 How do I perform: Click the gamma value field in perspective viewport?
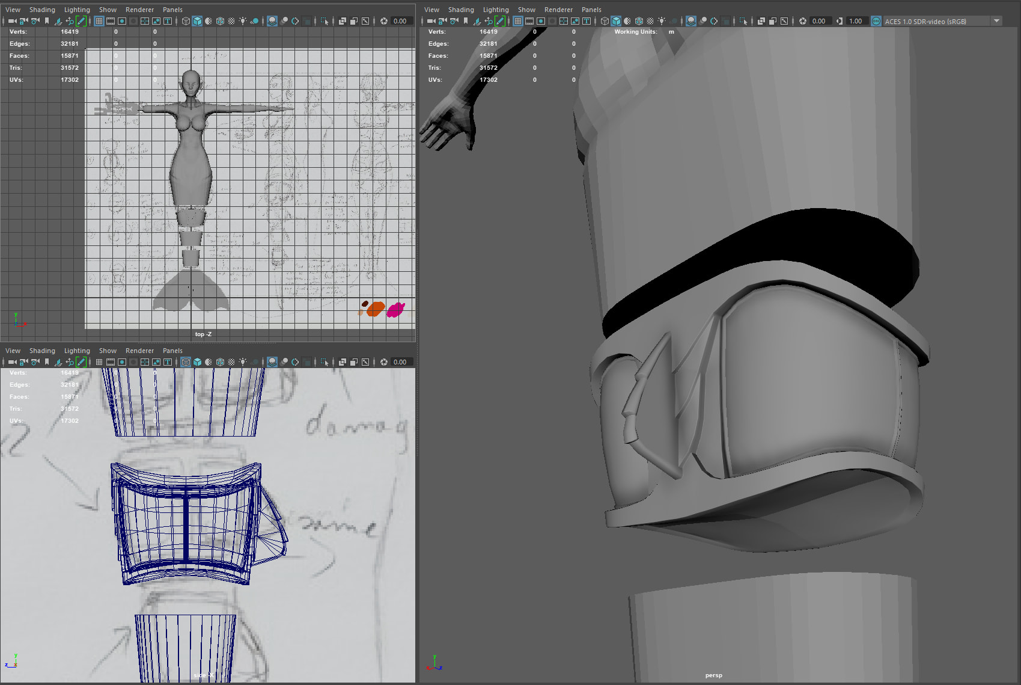click(x=855, y=21)
